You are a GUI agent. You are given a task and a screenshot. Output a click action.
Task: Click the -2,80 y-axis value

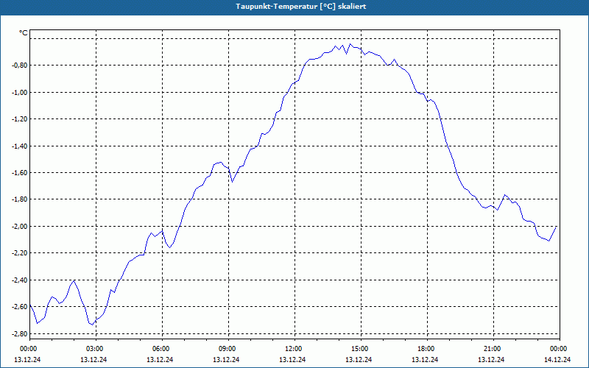click(x=21, y=334)
